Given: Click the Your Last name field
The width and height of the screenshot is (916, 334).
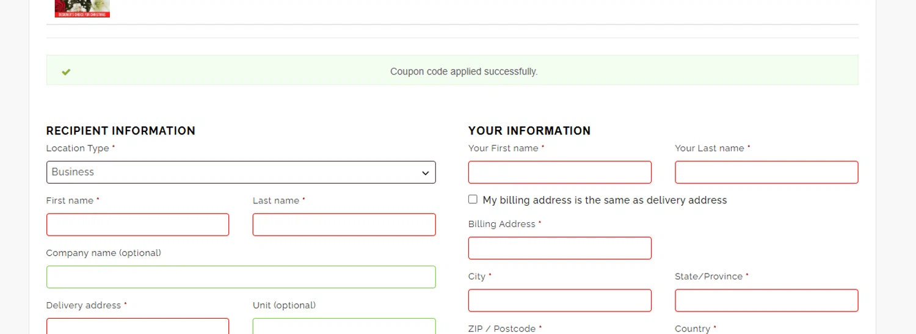Looking at the screenshot, I should coord(766,172).
